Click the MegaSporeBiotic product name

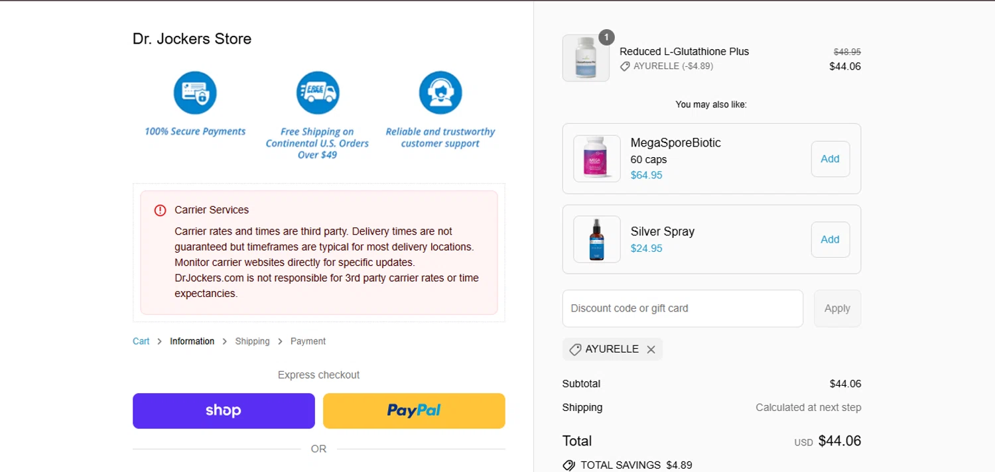pyautogui.click(x=675, y=143)
